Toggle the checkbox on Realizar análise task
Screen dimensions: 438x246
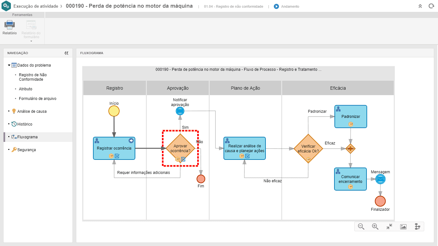point(248,156)
